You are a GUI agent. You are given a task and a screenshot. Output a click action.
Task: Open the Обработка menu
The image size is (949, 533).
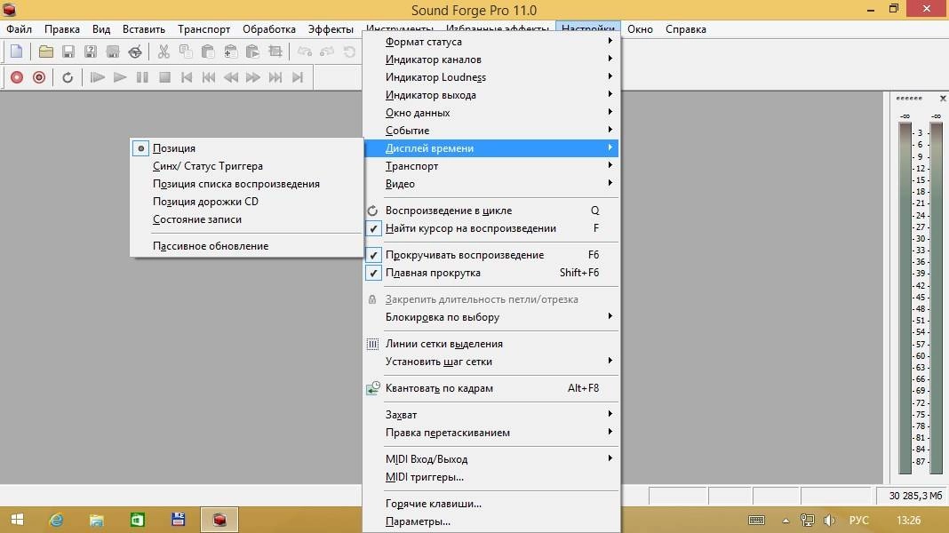pyautogui.click(x=268, y=29)
